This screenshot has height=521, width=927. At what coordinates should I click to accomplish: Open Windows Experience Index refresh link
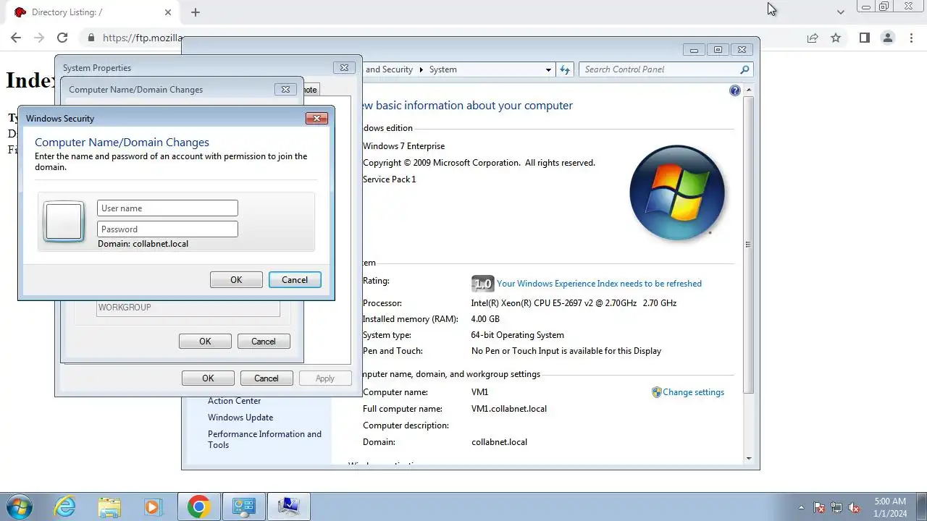[599, 284]
